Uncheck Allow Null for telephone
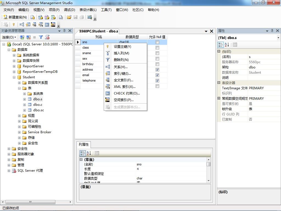 pos(157,80)
